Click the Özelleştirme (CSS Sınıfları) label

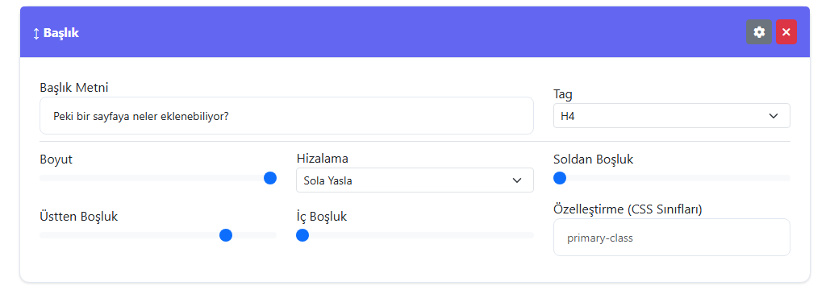click(x=628, y=209)
